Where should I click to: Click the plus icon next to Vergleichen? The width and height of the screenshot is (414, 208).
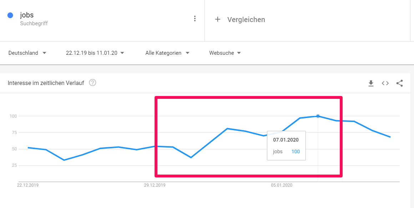(218, 20)
